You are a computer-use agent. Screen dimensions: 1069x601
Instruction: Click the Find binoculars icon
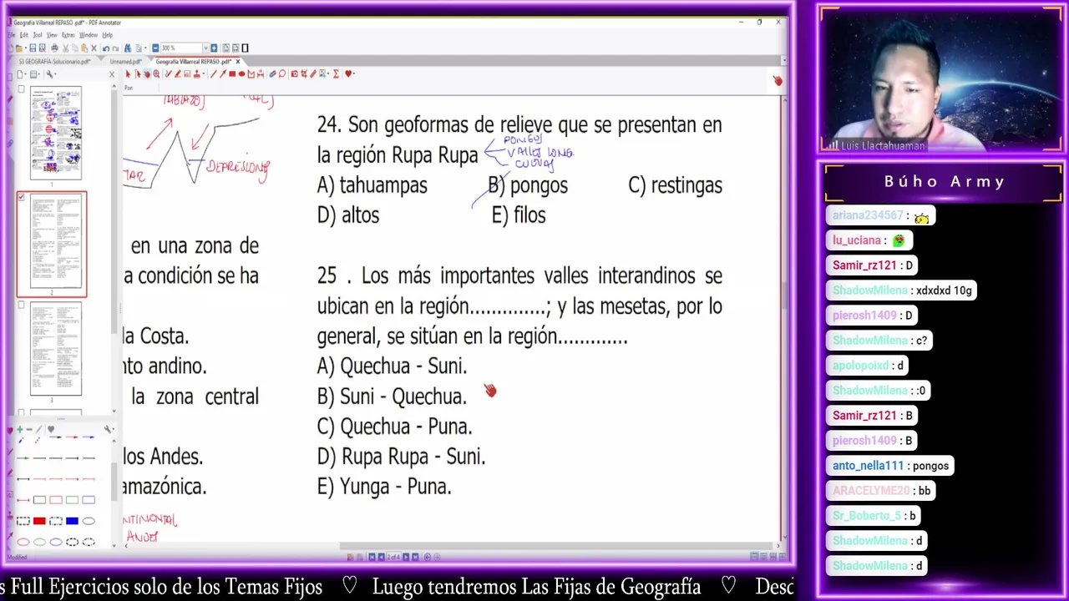pos(128,48)
